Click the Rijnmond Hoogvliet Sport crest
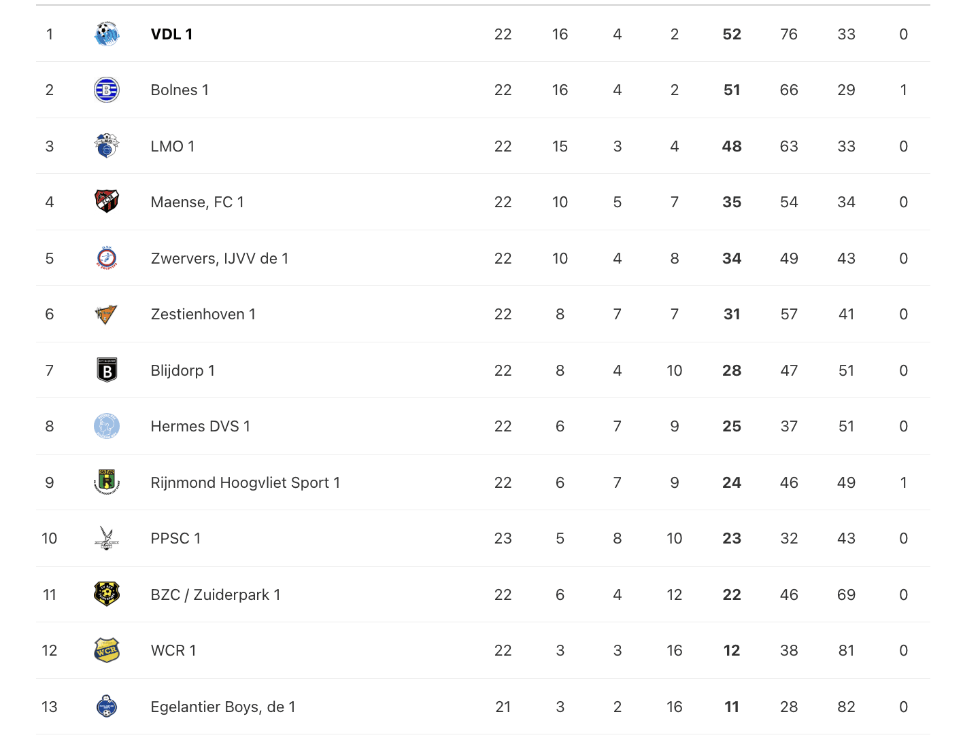This screenshot has height=746, width=963. click(x=107, y=482)
